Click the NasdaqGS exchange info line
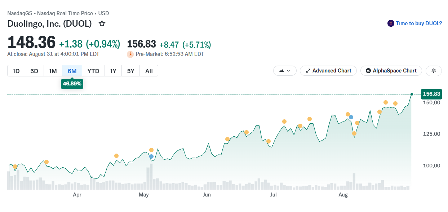Image resolution: width=448 pixels, height=212 pixels. 58,13
